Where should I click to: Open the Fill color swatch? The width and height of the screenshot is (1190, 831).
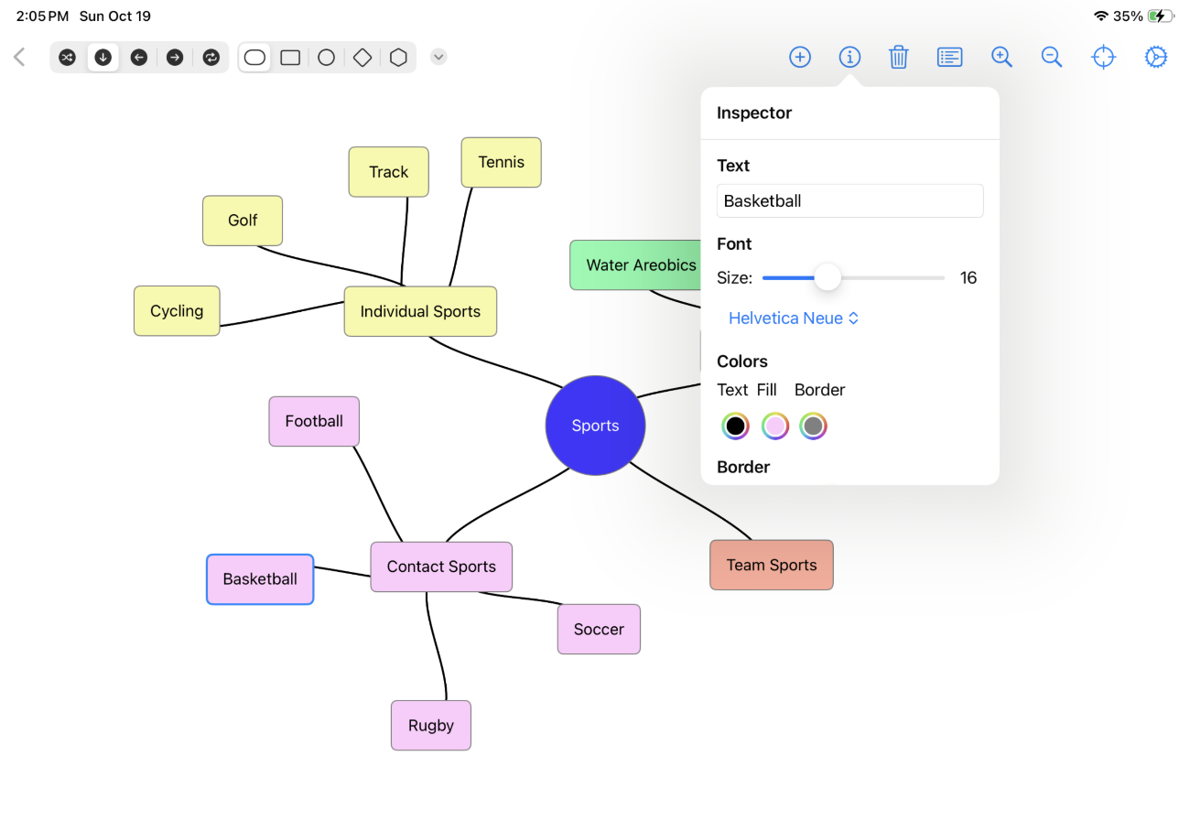point(774,426)
